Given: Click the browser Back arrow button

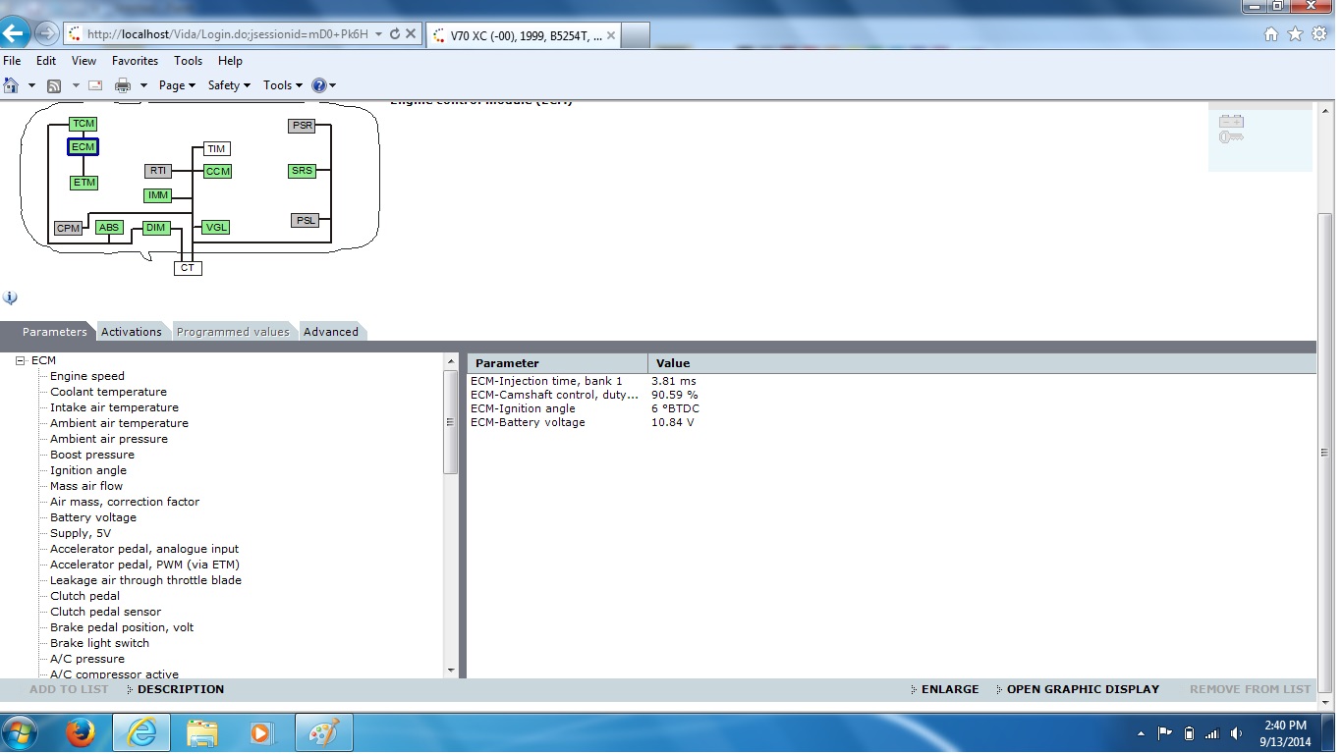Looking at the screenshot, I should point(14,33).
